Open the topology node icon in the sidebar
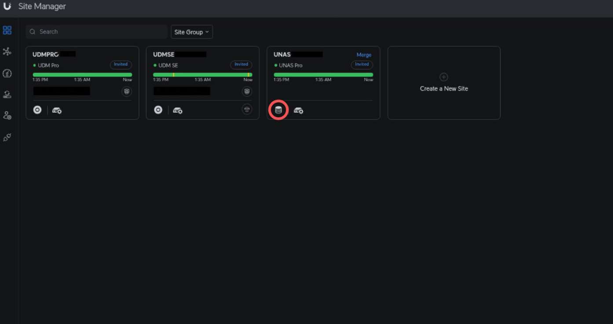The height and width of the screenshot is (324, 613). click(7, 52)
